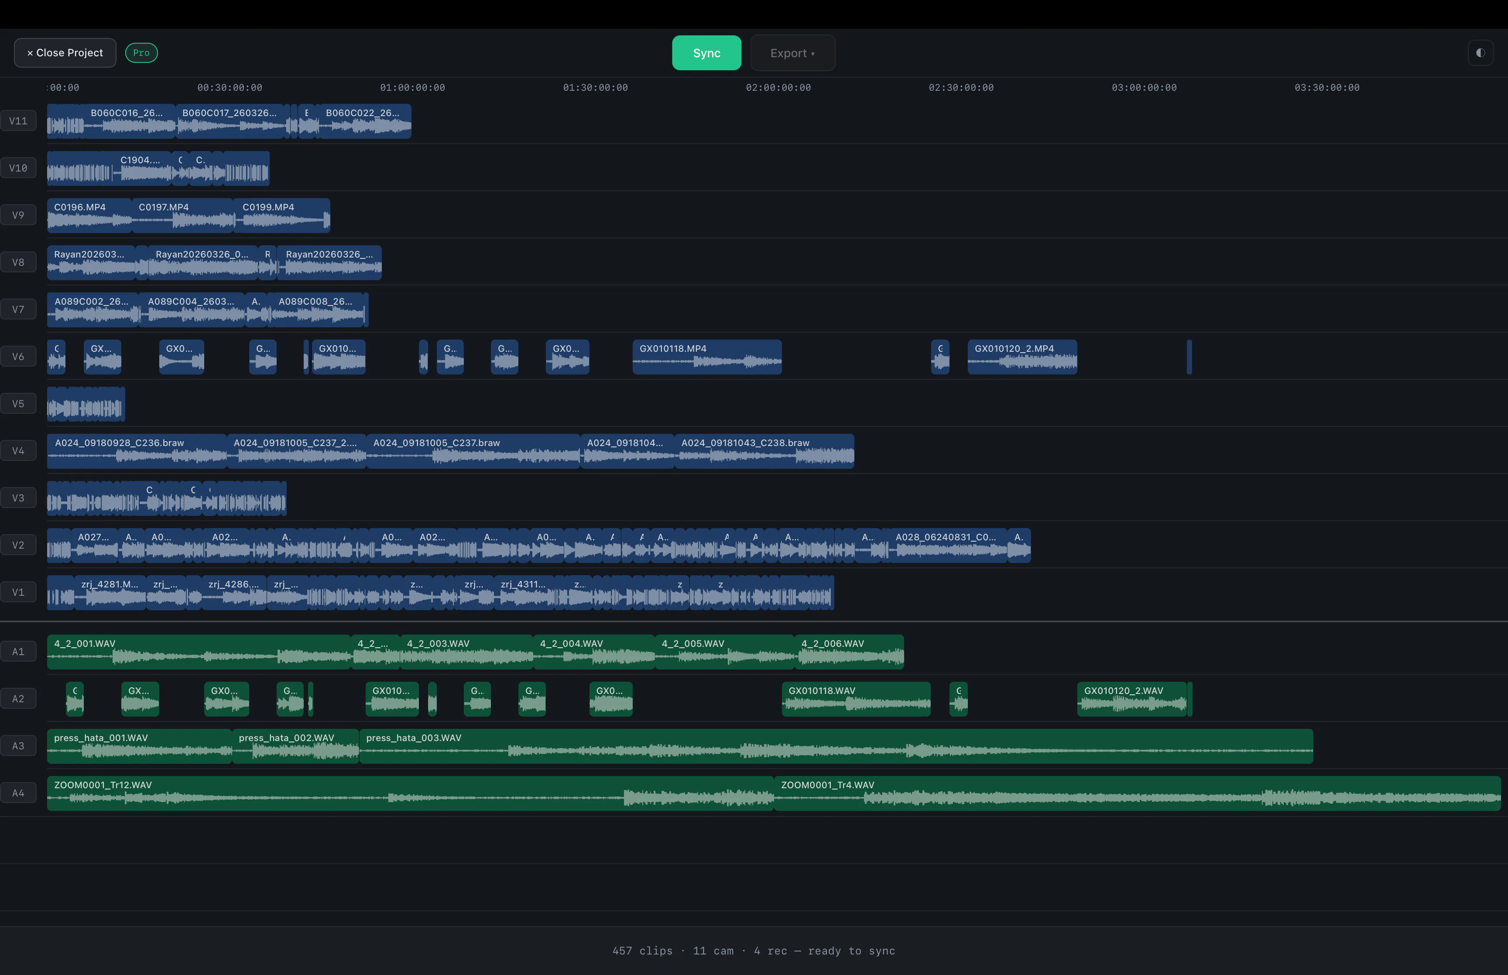Select clip A024_09181043_C238.braw on V4
The width and height of the screenshot is (1508, 975).
pos(764,451)
